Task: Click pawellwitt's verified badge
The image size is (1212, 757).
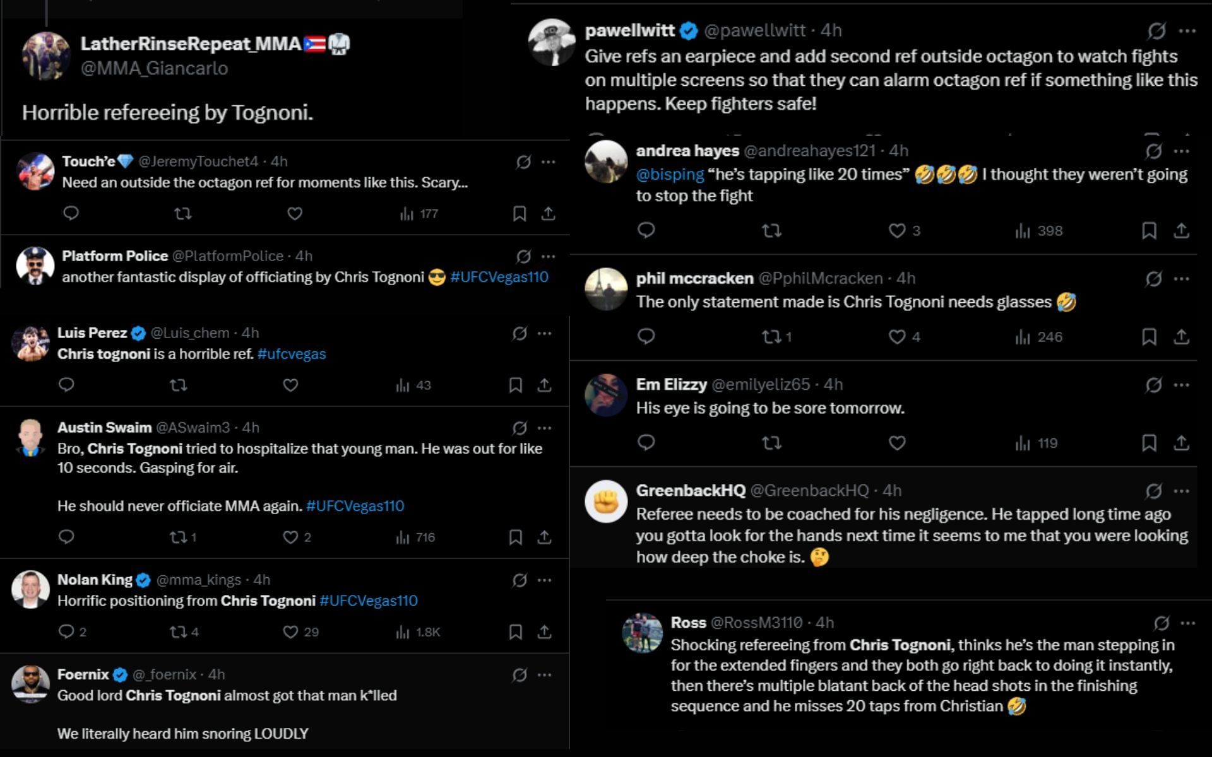Action: (x=689, y=30)
